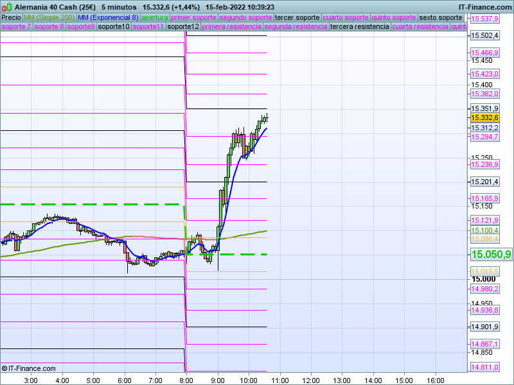The height and width of the screenshot is (385, 514).
Task: Click the quinto soporte label
Action: click(x=394, y=18)
